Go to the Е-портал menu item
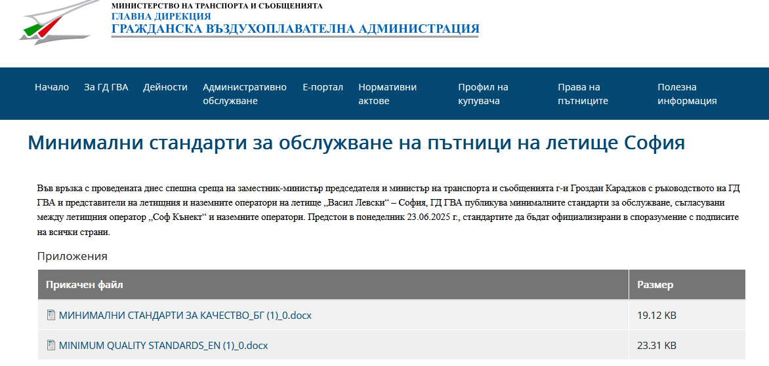The width and height of the screenshot is (769, 366). click(323, 87)
